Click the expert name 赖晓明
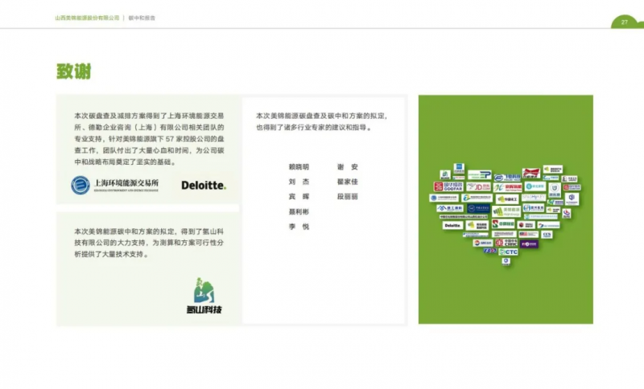The image size is (644, 389). (299, 167)
